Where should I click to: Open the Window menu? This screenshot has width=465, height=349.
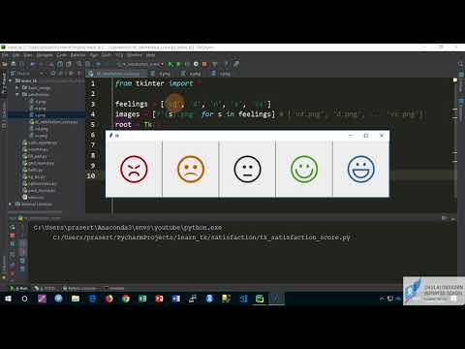pos(135,55)
